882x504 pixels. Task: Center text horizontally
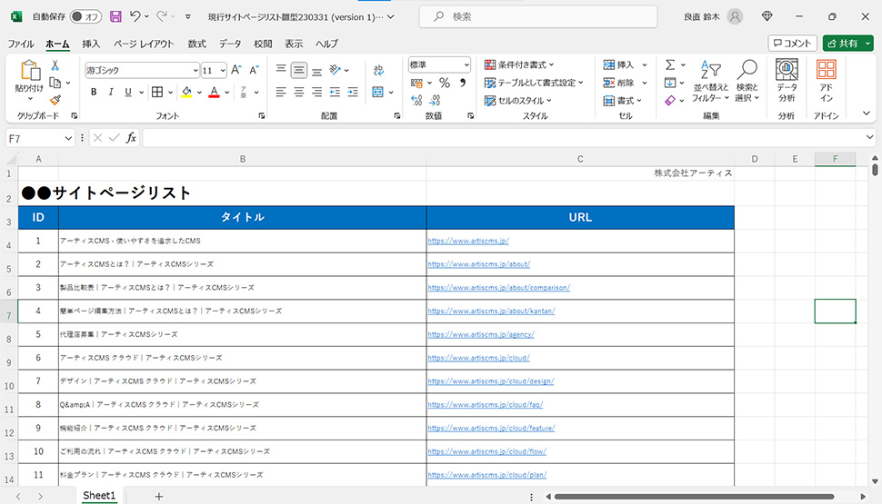[x=298, y=92]
